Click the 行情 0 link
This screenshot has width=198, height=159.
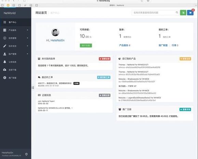tap(175, 45)
